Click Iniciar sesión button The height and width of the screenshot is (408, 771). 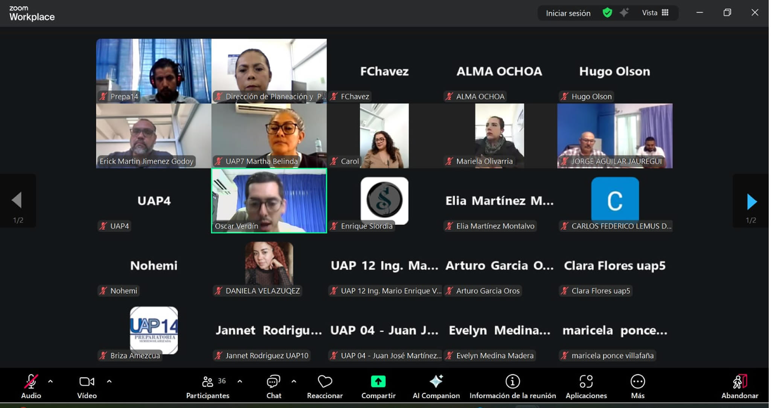pyautogui.click(x=568, y=13)
